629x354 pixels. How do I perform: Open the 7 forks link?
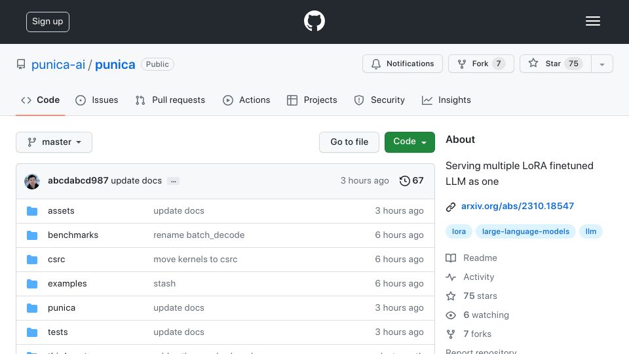pos(478,334)
